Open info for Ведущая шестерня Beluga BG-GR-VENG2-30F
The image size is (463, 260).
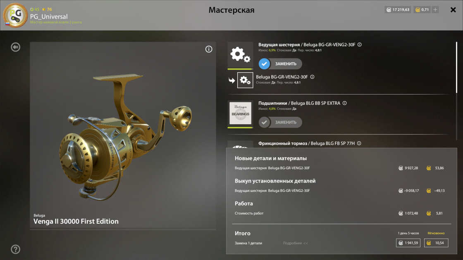click(x=360, y=45)
